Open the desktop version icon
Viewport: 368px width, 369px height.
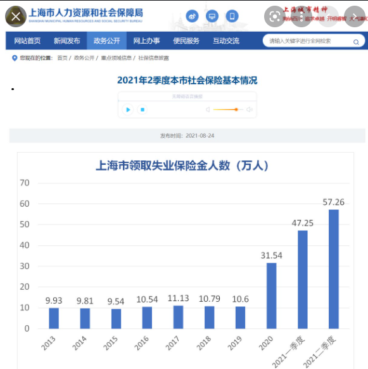click(x=212, y=16)
